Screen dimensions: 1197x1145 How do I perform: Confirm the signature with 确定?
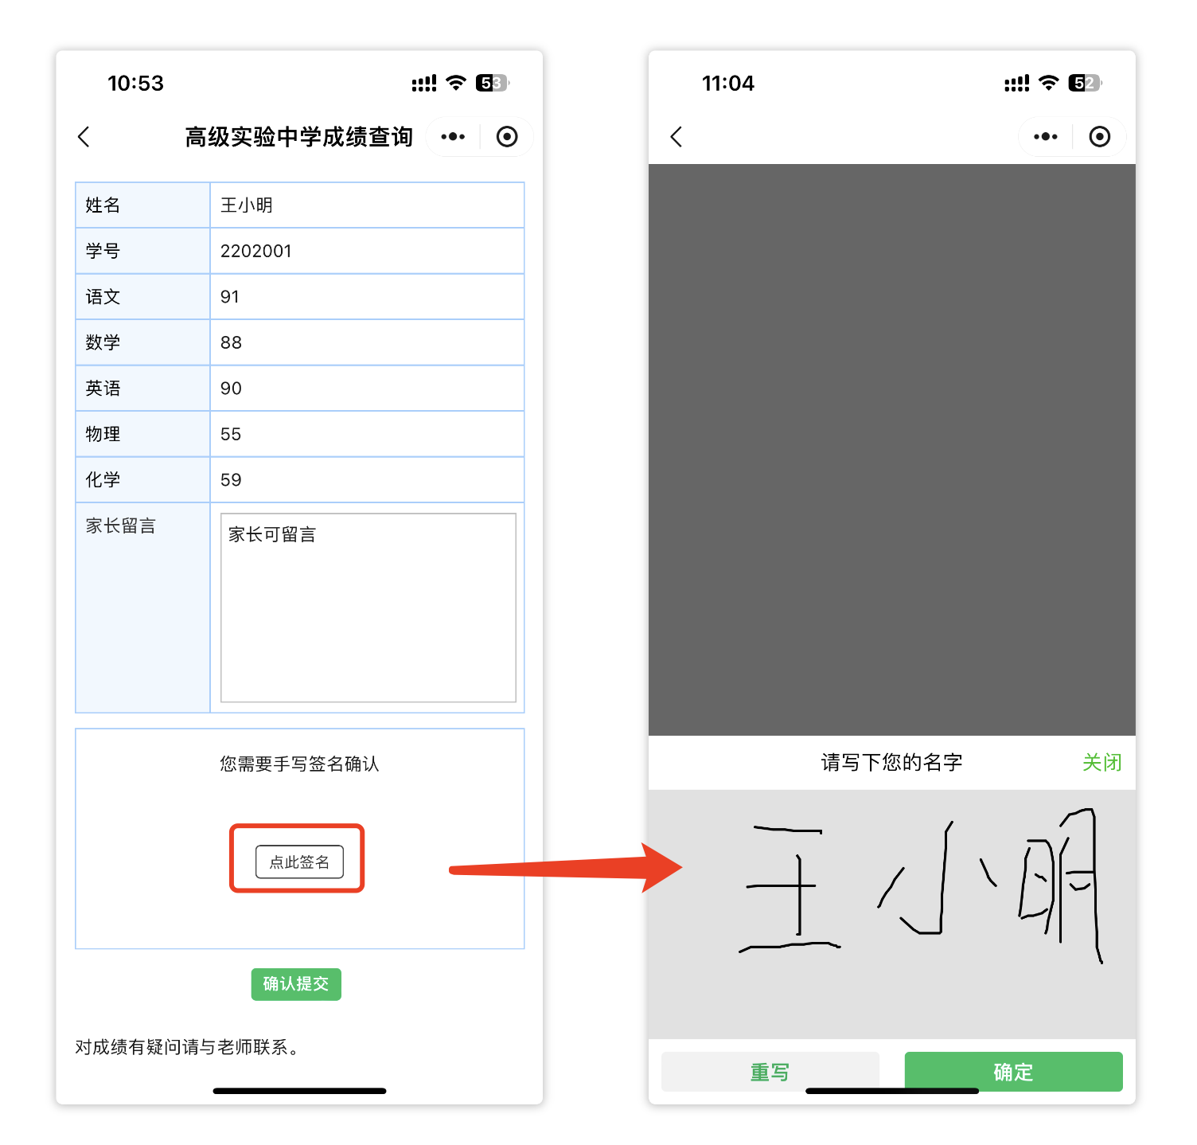1013,1072
